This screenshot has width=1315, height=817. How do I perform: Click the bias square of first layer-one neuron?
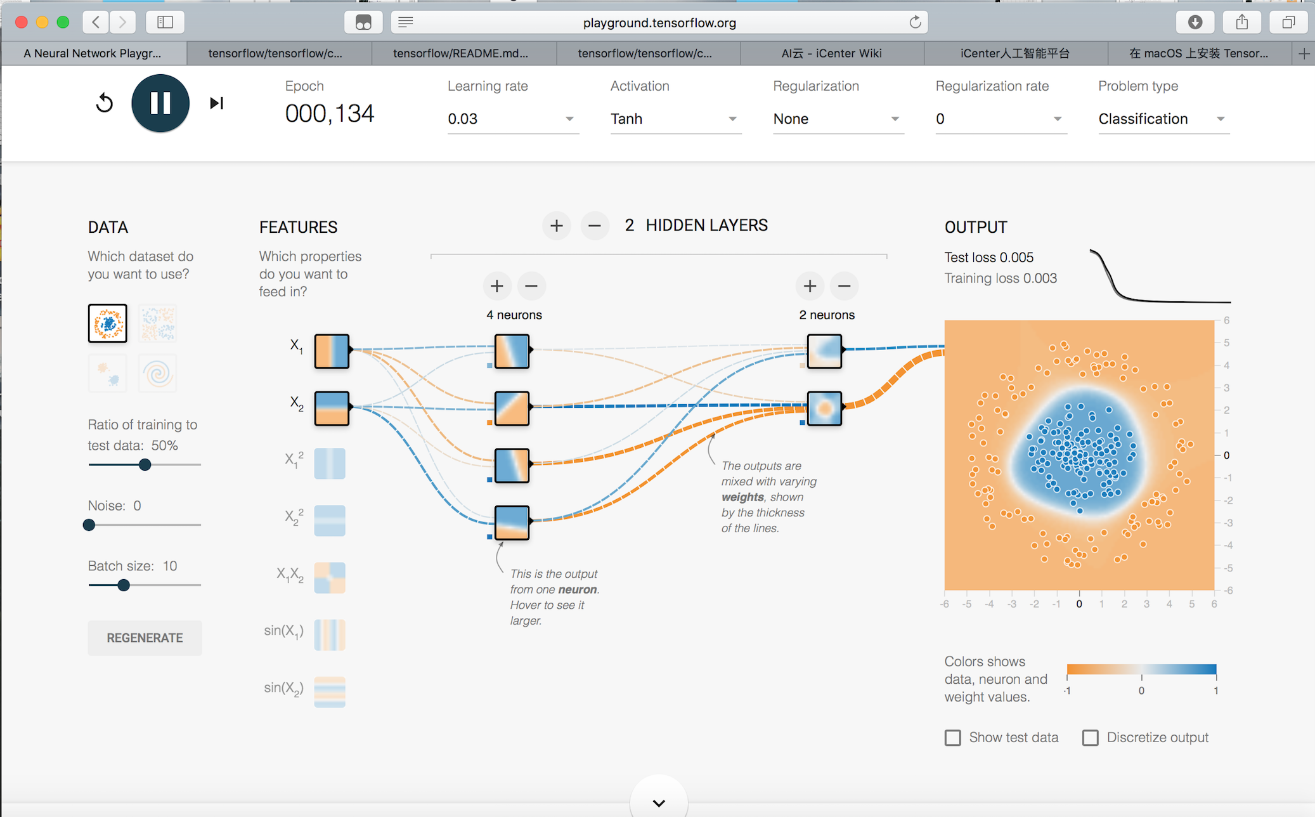coord(489,365)
